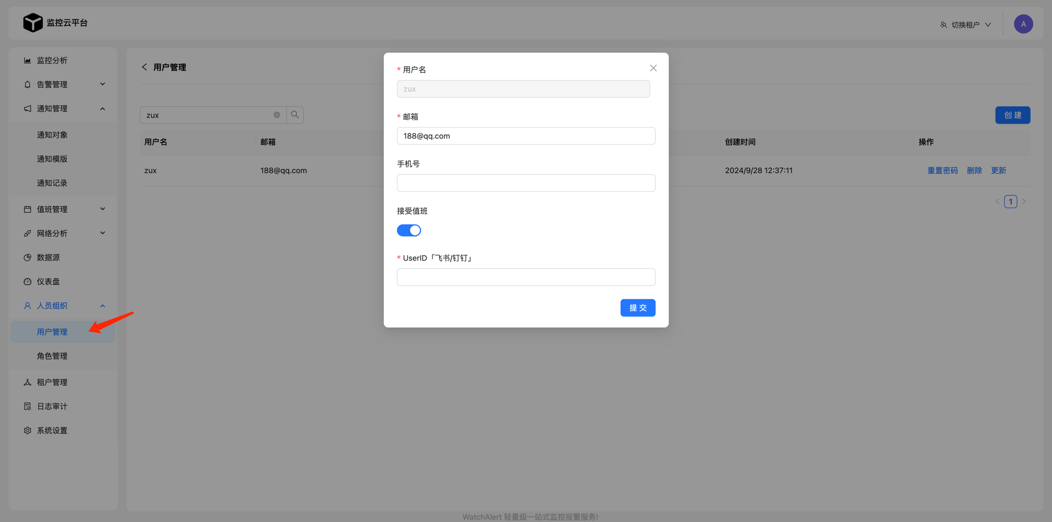Screen dimensions: 1052x522
Task: Expand the 告警管理 menu chevron
Action: coord(103,84)
